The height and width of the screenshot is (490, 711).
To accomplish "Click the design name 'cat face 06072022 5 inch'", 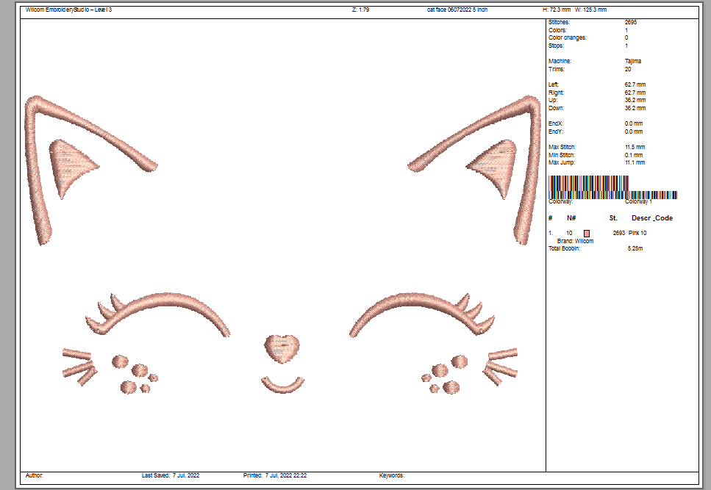I will [x=457, y=10].
